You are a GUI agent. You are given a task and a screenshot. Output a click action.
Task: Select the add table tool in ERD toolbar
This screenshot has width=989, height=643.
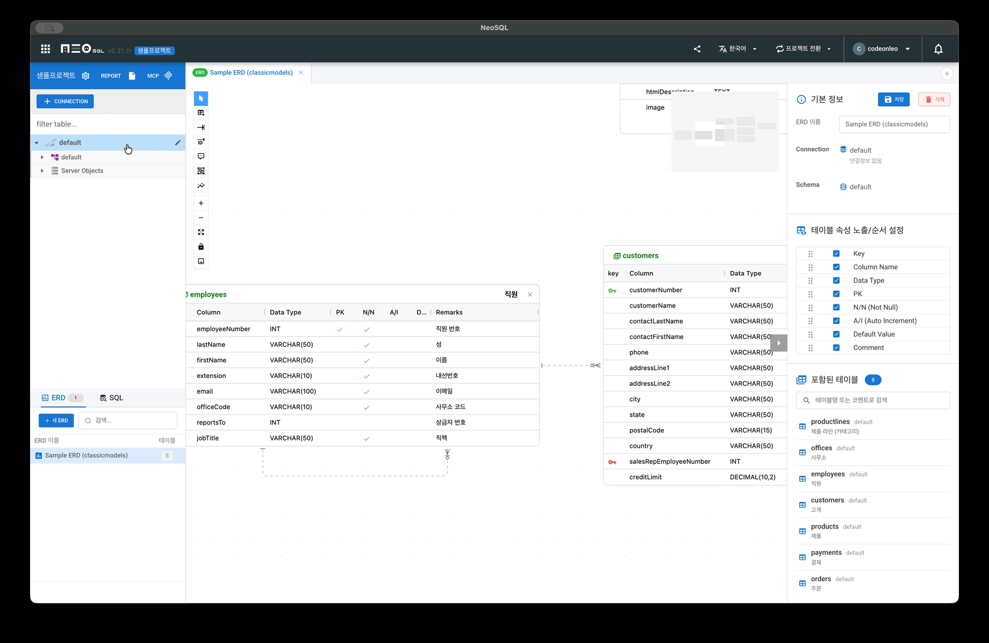201,113
